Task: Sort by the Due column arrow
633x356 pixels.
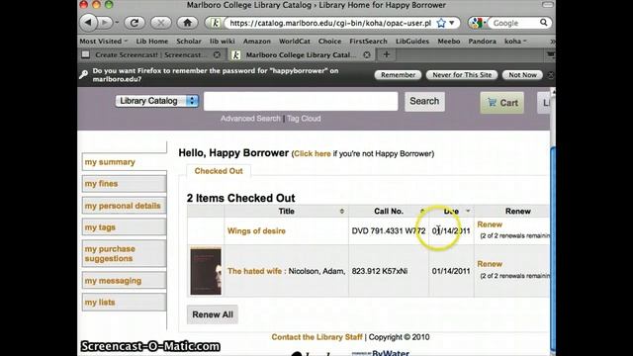Action: pyautogui.click(x=468, y=211)
